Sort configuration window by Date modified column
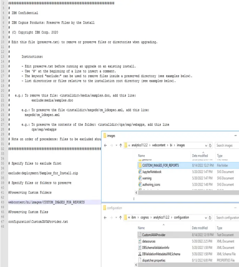This screenshot has width=239, height=267. 200,228
